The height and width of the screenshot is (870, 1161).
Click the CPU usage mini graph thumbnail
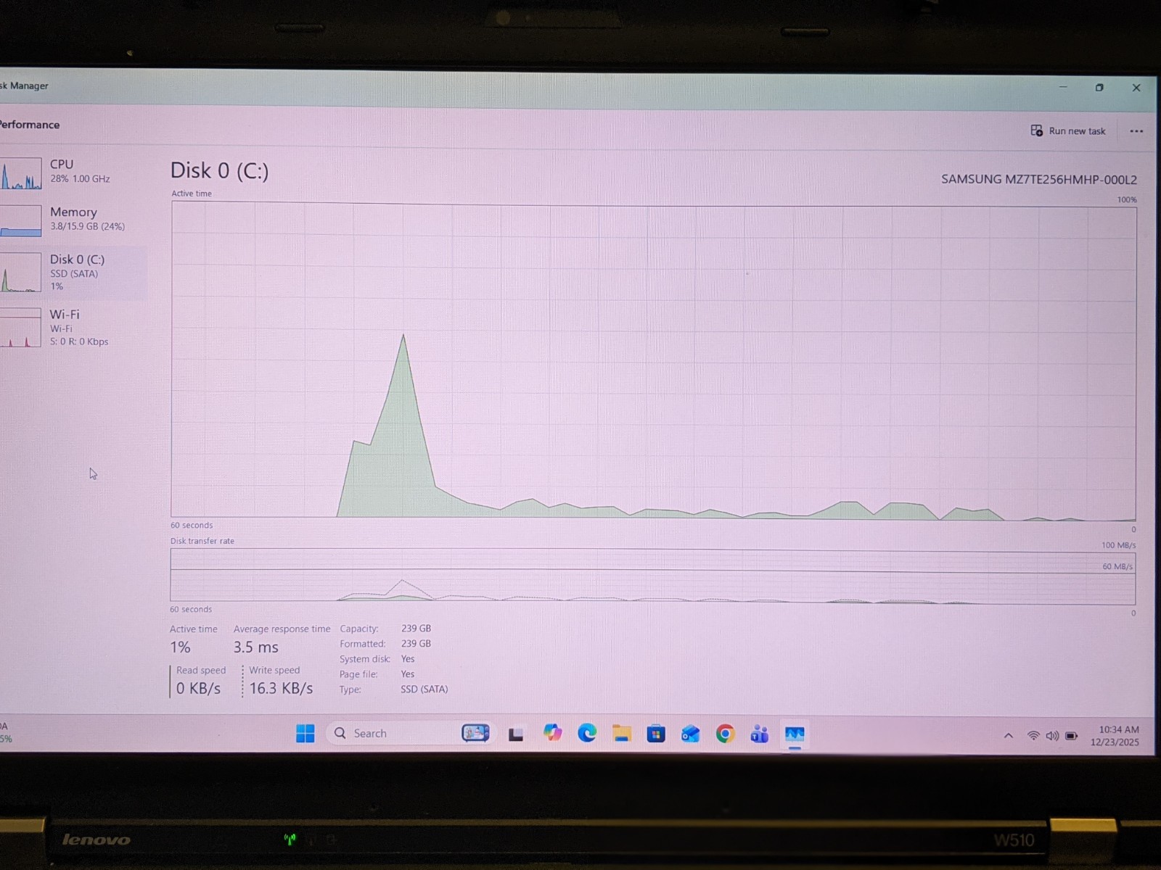[x=20, y=173]
